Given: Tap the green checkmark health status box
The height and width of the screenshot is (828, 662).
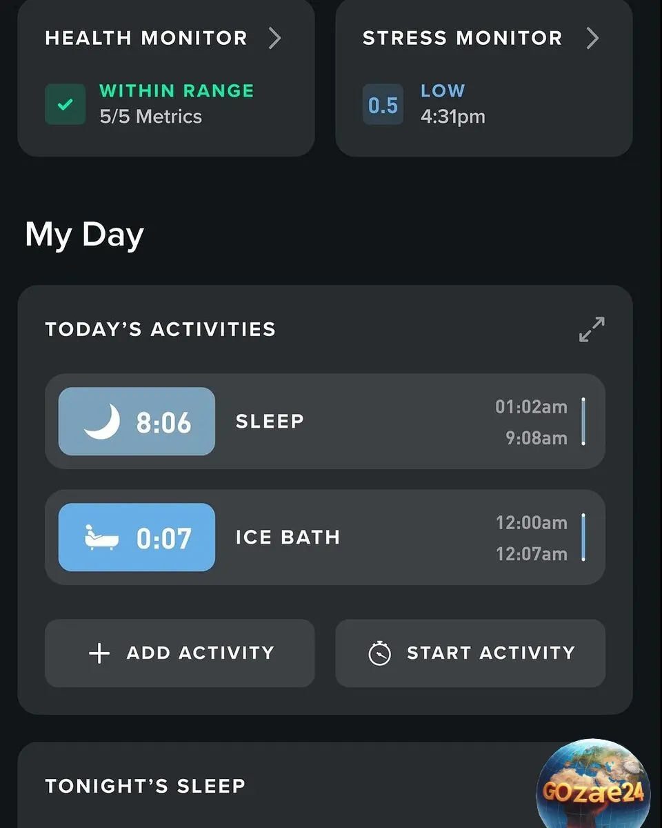Looking at the screenshot, I should (66, 105).
